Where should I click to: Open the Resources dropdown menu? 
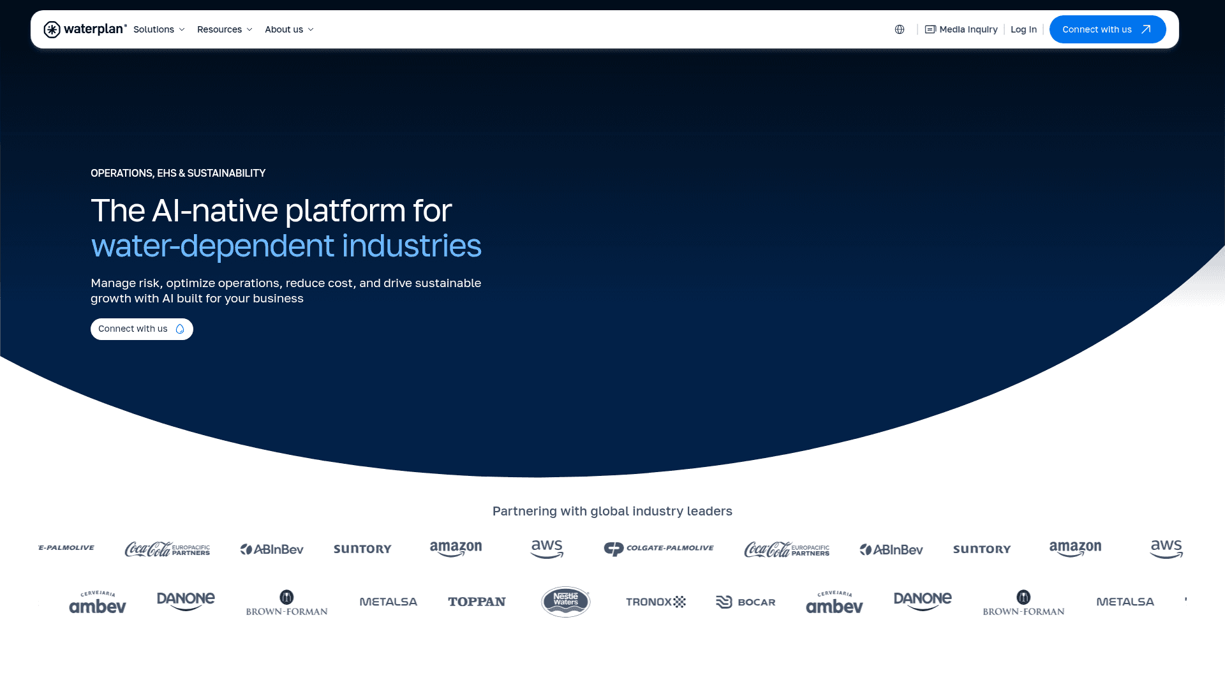pyautogui.click(x=225, y=29)
